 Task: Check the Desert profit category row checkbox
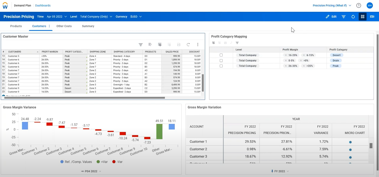(221, 55)
